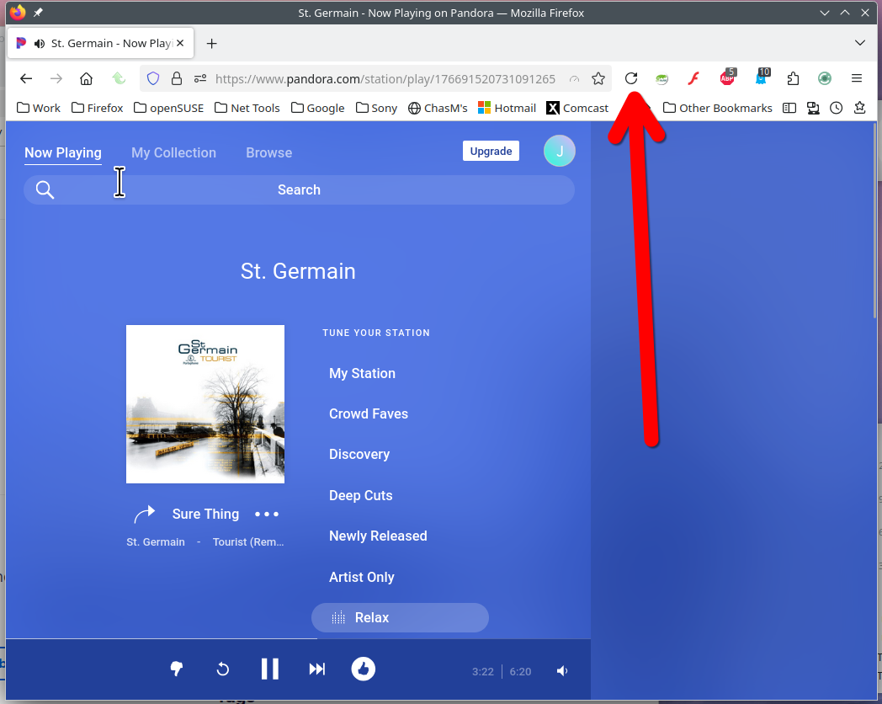The image size is (882, 704).
Task: Focus the Pandora Search field
Action: pyautogui.click(x=300, y=189)
